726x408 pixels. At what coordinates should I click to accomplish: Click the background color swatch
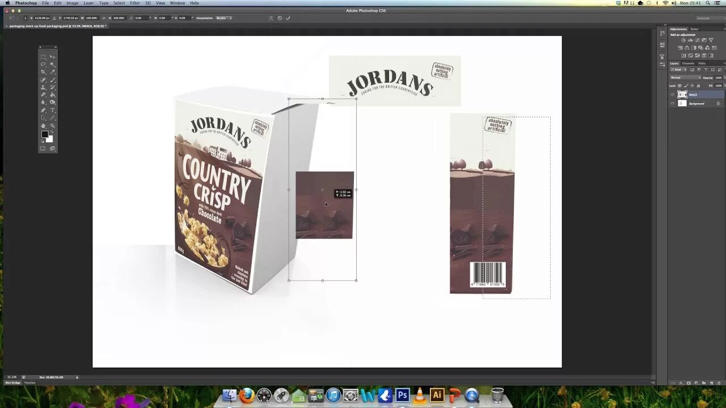[50, 139]
